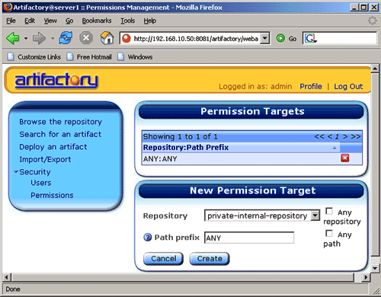Click the grey Forward arrow button
Viewport: 381px width, 297px height.
tap(39, 38)
